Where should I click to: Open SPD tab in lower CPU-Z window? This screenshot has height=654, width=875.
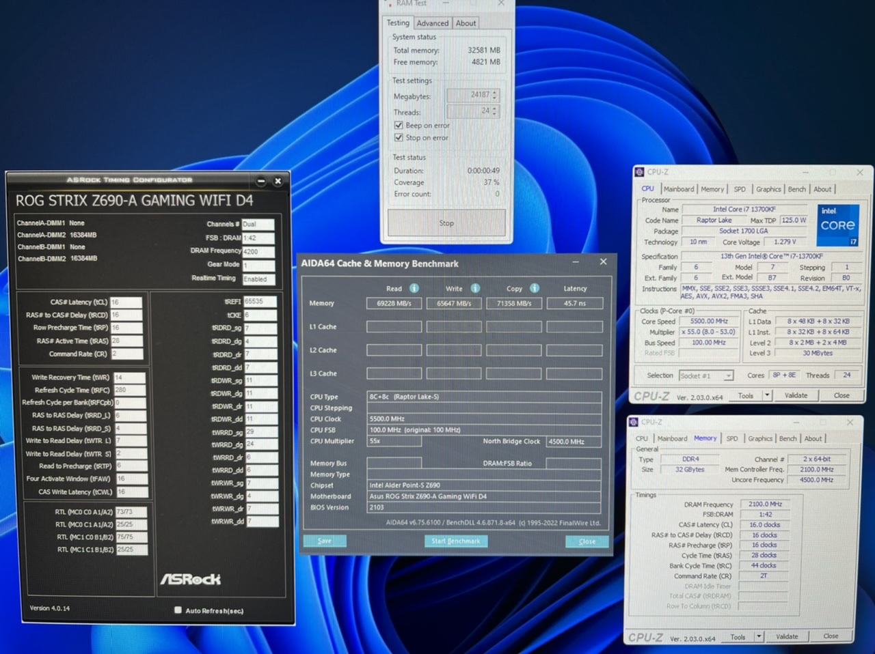coord(732,439)
